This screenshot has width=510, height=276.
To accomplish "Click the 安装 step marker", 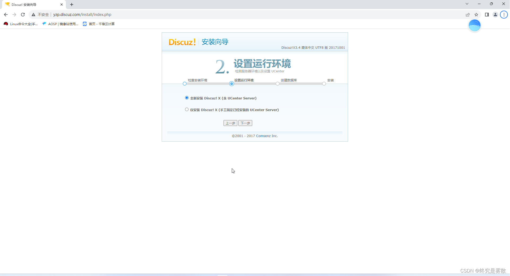I will click(x=324, y=84).
